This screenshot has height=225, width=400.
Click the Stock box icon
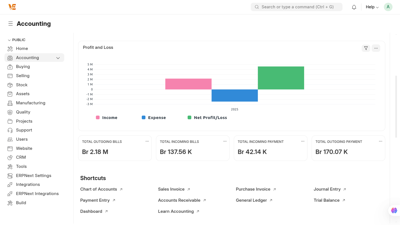[x=10, y=85]
